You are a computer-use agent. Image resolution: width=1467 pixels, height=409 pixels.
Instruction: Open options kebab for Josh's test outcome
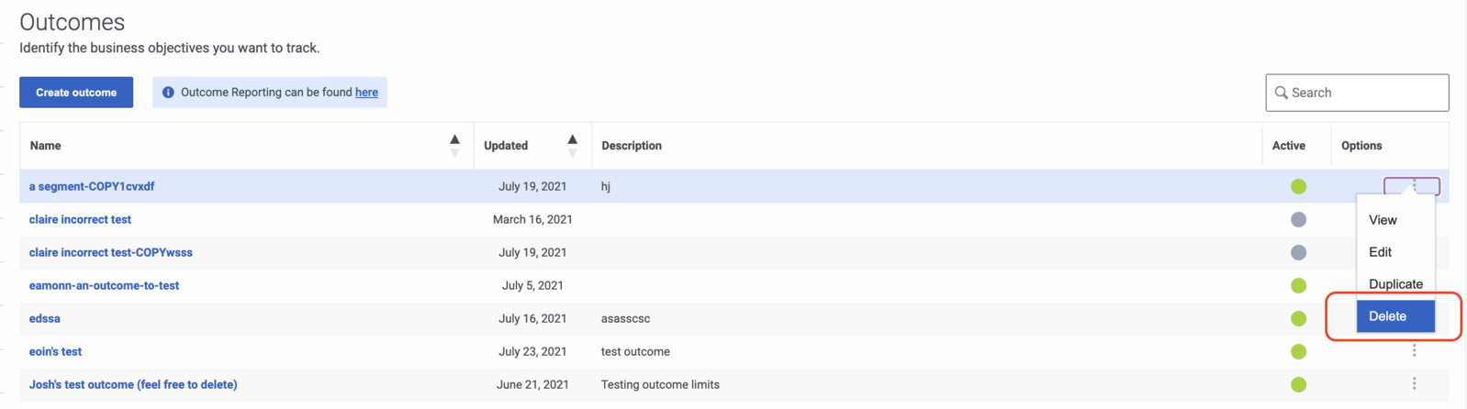pyautogui.click(x=1414, y=383)
